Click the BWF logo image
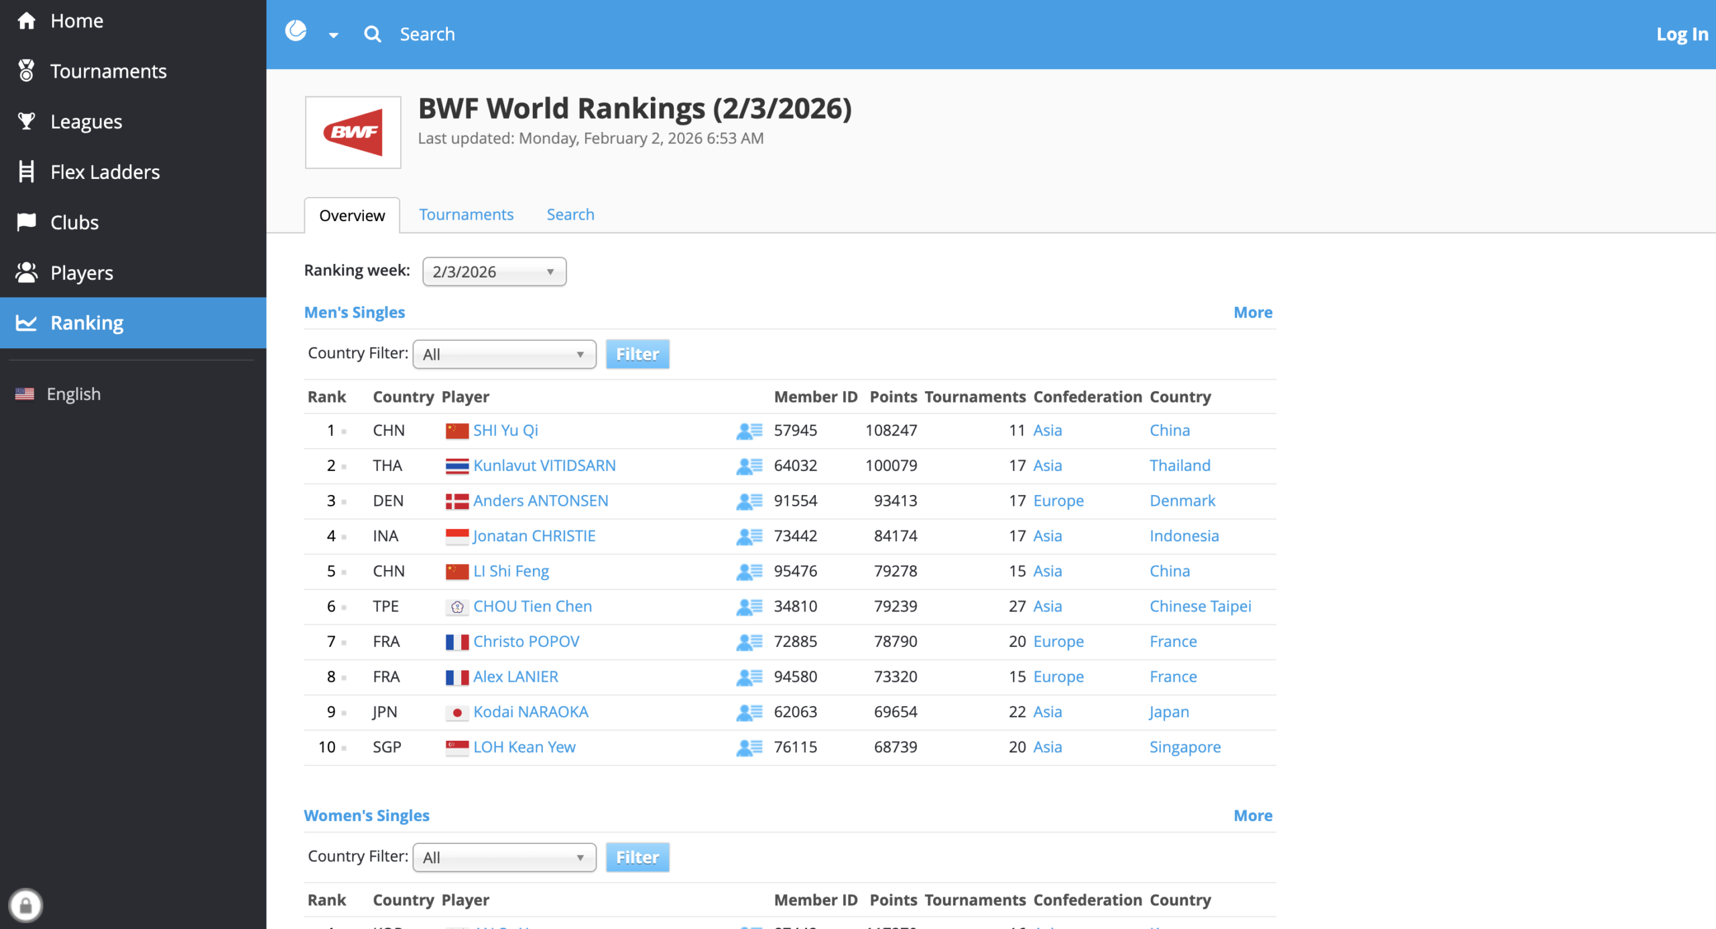This screenshot has height=929, width=1716. (x=353, y=132)
